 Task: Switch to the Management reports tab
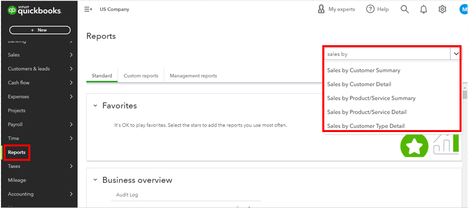(193, 76)
